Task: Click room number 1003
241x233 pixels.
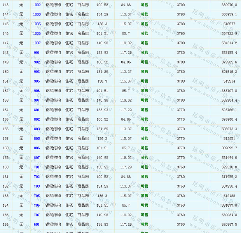Action: (37, 14)
